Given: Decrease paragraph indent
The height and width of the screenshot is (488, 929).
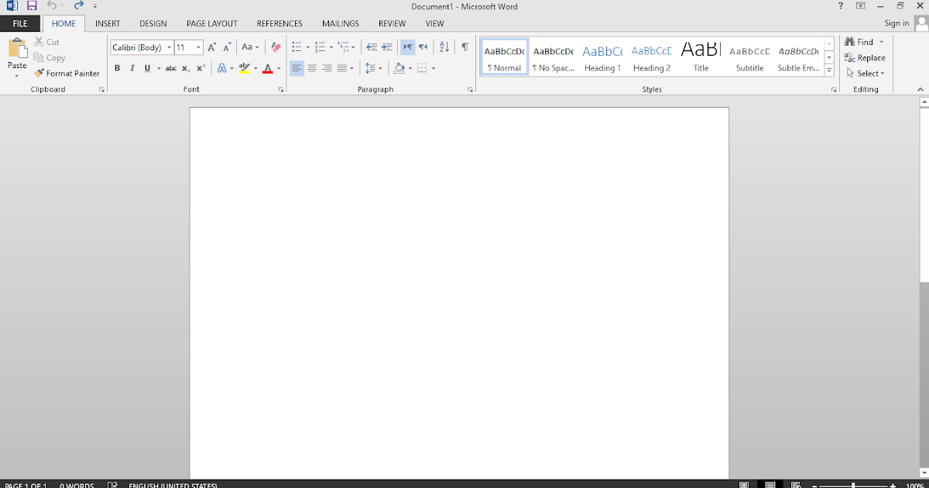Looking at the screenshot, I should (x=372, y=47).
